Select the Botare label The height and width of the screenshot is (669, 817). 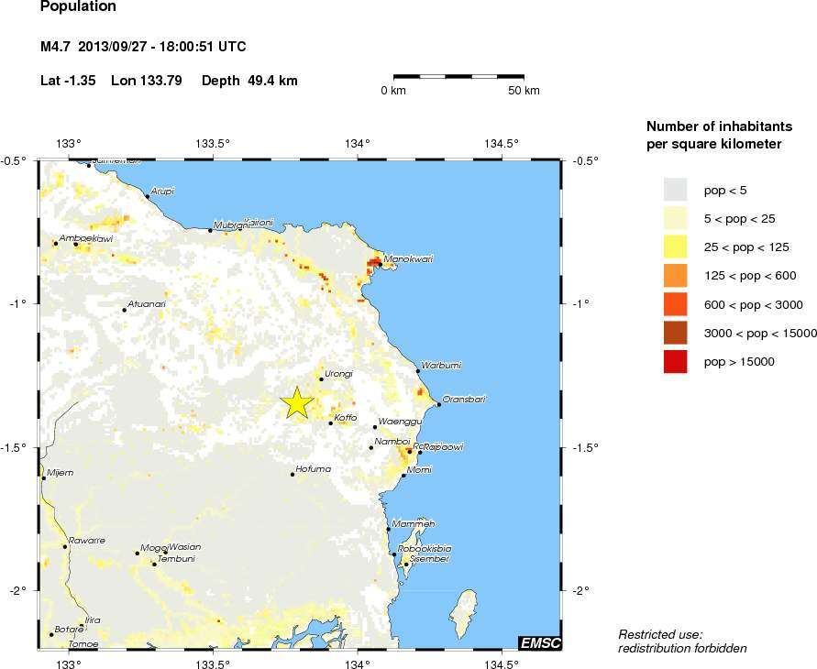coord(69,630)
